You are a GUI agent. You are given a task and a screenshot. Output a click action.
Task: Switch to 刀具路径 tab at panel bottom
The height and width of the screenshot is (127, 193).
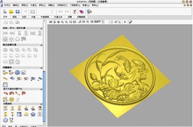[24, 126]
